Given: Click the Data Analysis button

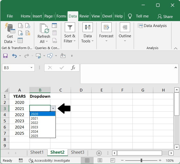Looking at the screenshot, I should (152, 26).
